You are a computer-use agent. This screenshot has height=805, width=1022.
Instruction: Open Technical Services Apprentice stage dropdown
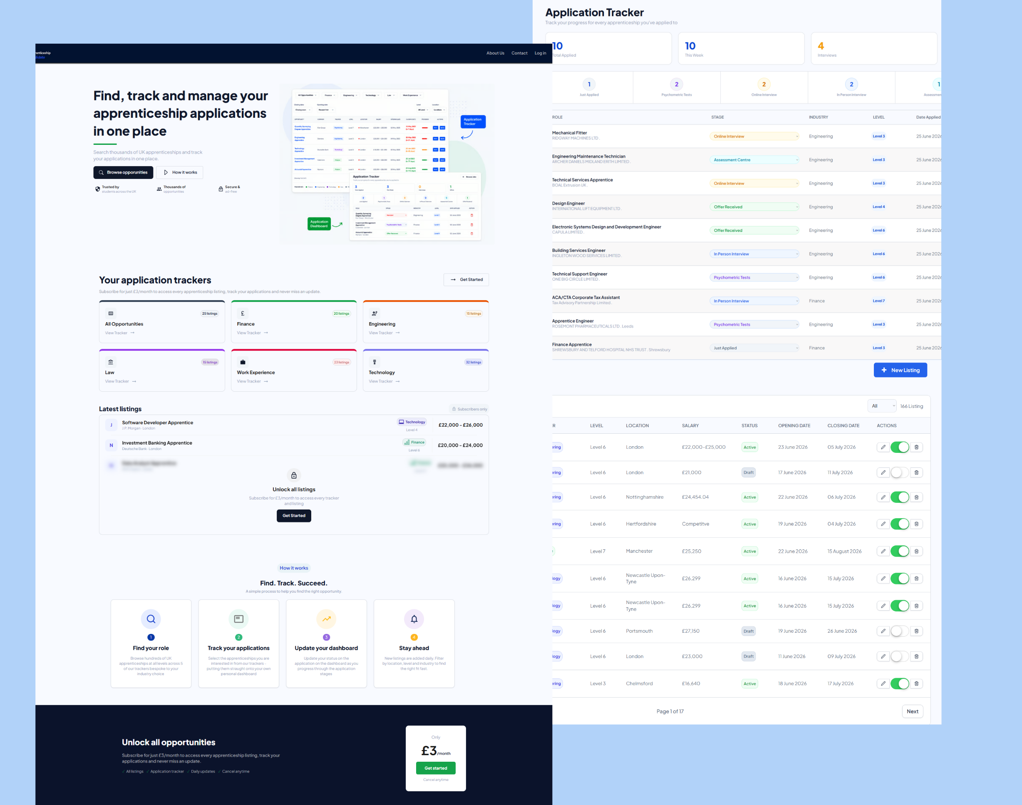pyautogui.click(x=754, y=184)
